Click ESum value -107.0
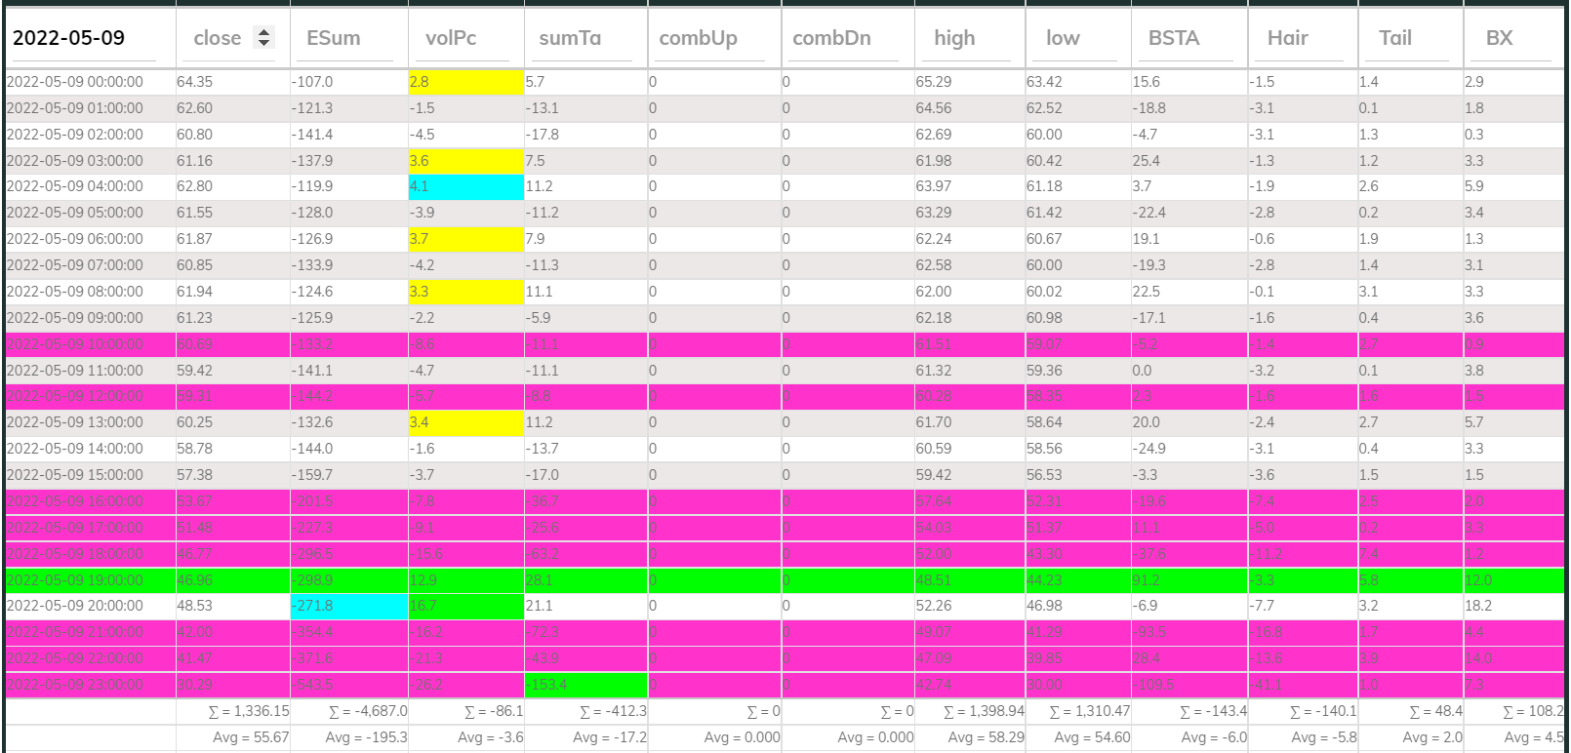Screen dimensions: 1571x753 pyautogui.click(x=312, y=82)
